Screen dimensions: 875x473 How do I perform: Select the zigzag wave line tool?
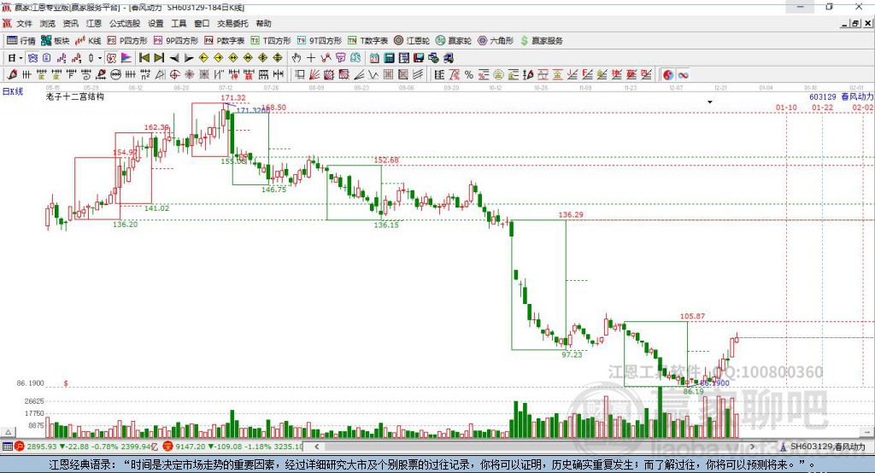pyautogui.click(x=373, y=75)
